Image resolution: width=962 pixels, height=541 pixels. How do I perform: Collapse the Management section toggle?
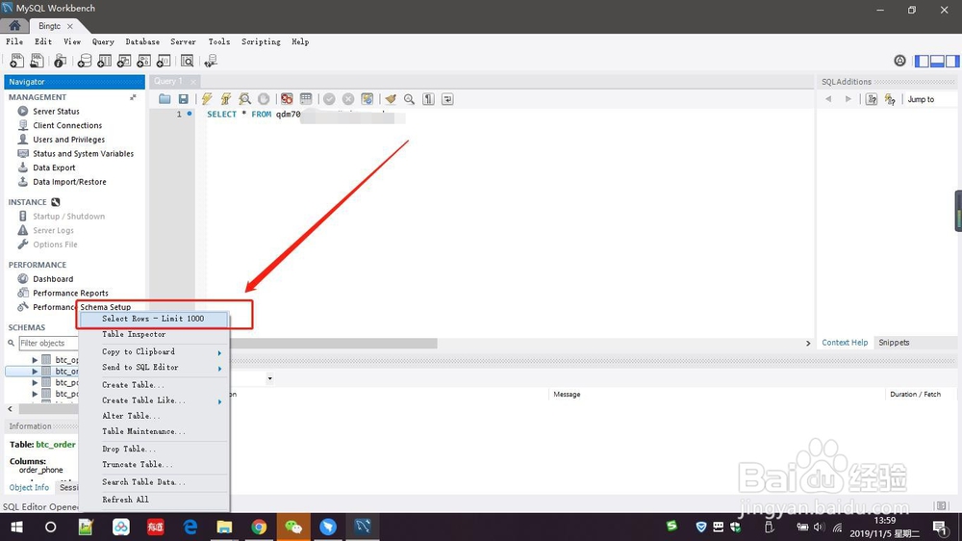tap(133, 97)
